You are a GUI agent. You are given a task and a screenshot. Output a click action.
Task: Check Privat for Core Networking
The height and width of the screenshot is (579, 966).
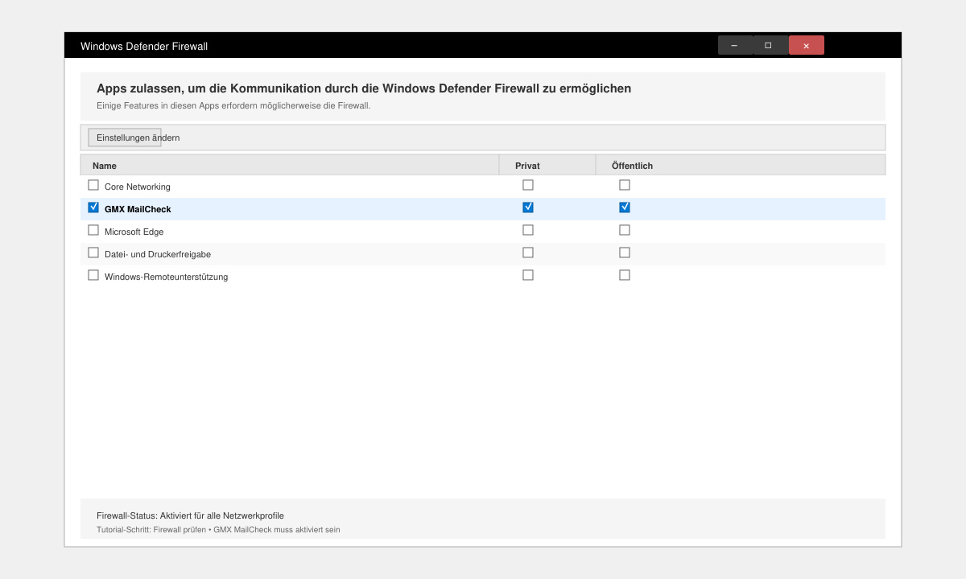click(x=528, y=185)
